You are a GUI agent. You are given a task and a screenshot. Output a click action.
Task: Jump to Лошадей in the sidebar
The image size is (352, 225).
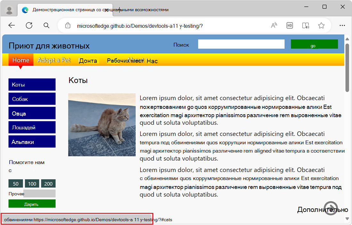[x=32, y=127]
